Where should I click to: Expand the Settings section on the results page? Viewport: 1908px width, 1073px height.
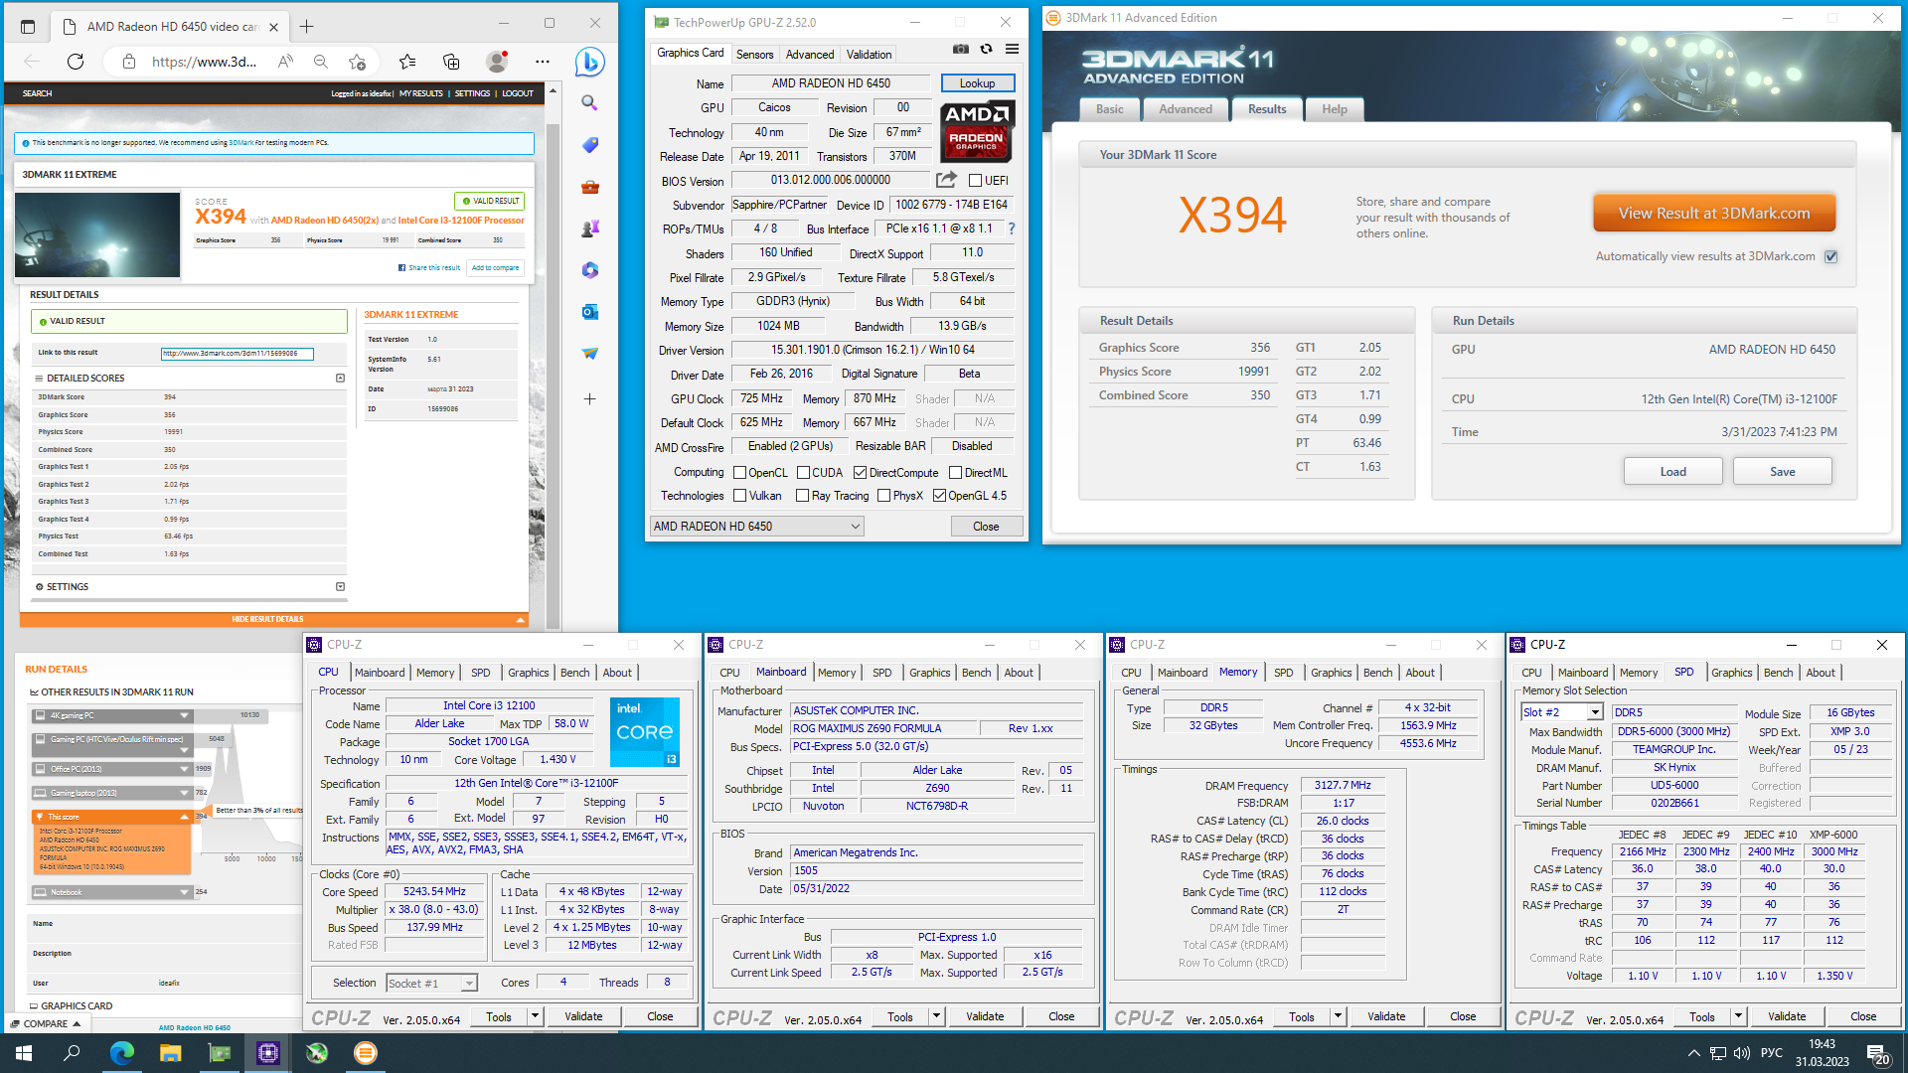click(340, 587)
